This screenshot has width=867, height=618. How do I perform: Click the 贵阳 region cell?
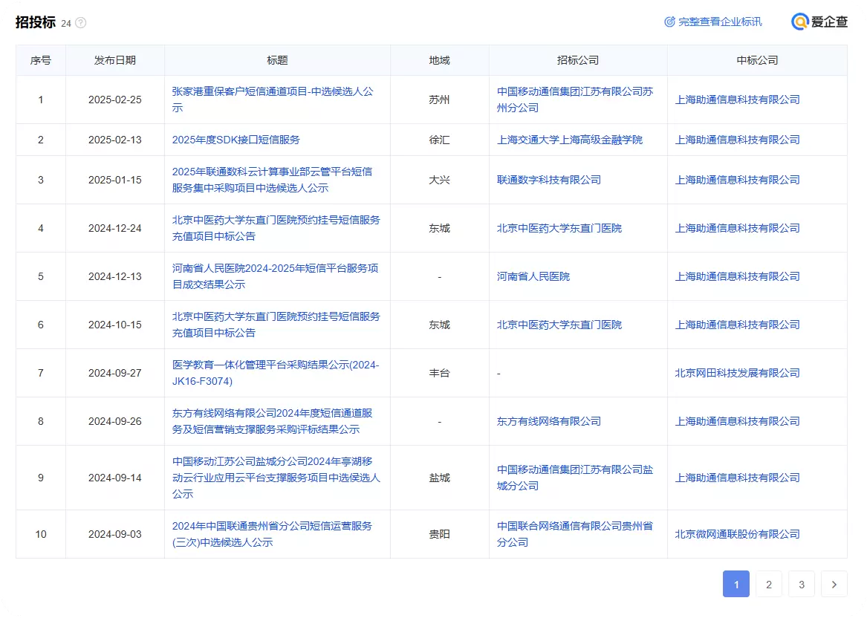click(440, 534)
